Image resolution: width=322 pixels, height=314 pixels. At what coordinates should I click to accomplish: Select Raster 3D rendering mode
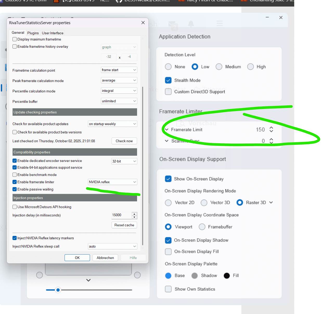click(240, 202)
